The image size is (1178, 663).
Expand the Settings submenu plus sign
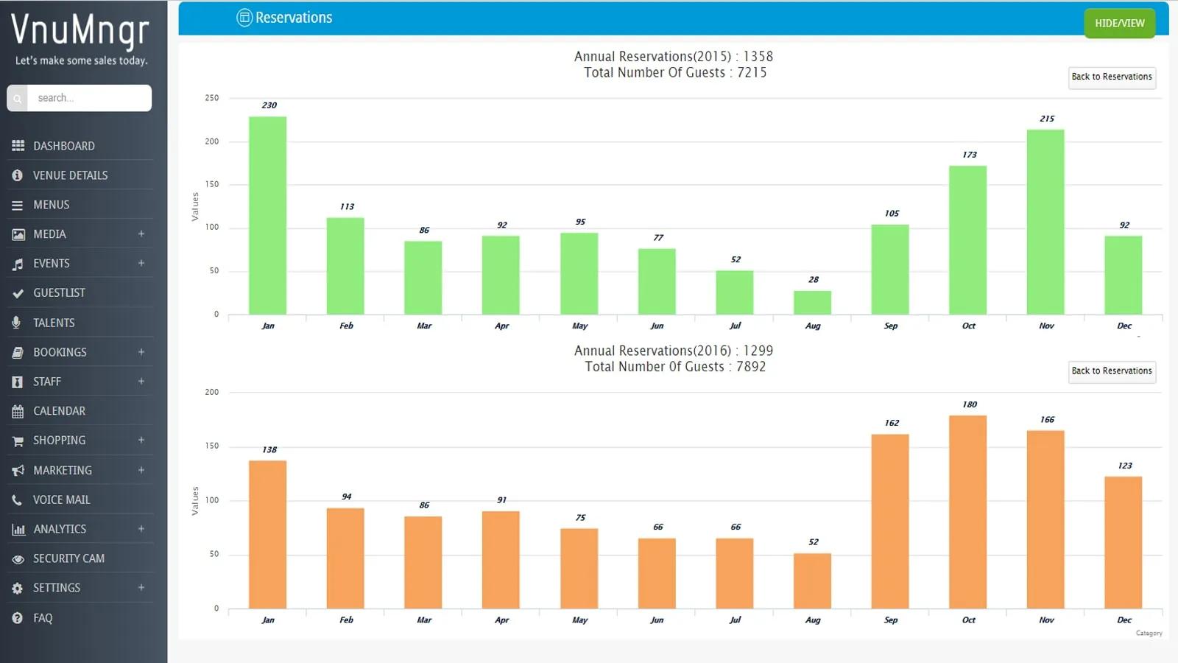[x=141, y=588]
